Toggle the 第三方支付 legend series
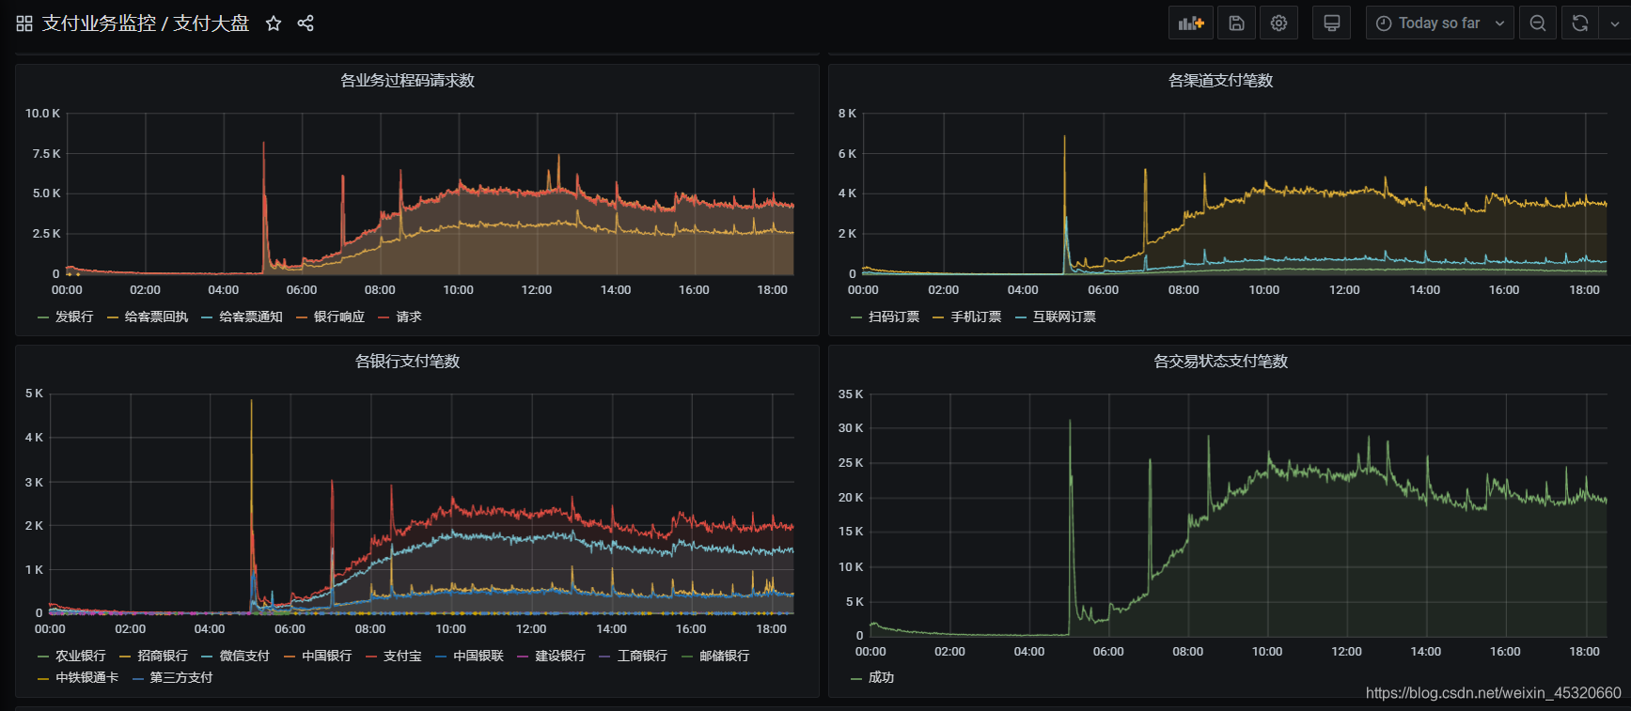This screenshot has width=1631, height=711. (181, 678)
